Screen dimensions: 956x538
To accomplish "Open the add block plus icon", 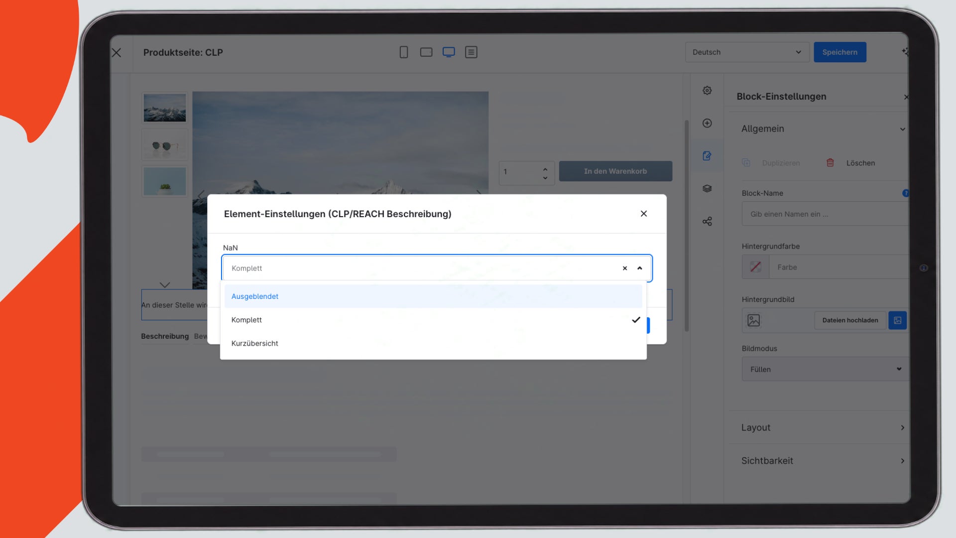I will point(707,123).
